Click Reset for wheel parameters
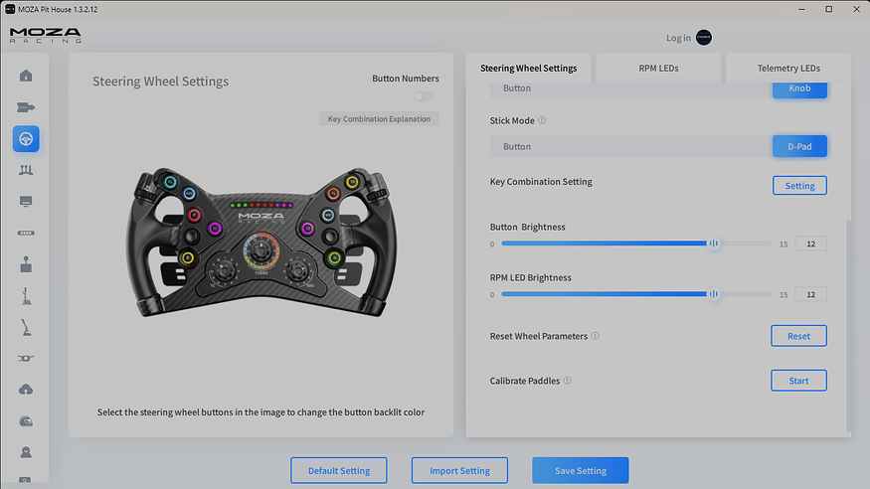 point(798,336)
